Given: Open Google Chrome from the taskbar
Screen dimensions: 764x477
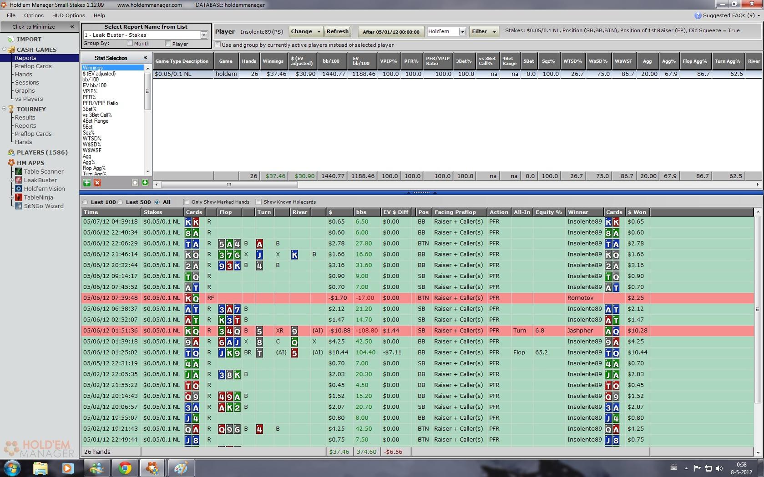Looking at the screenshot, I should (x=125, y=467).
